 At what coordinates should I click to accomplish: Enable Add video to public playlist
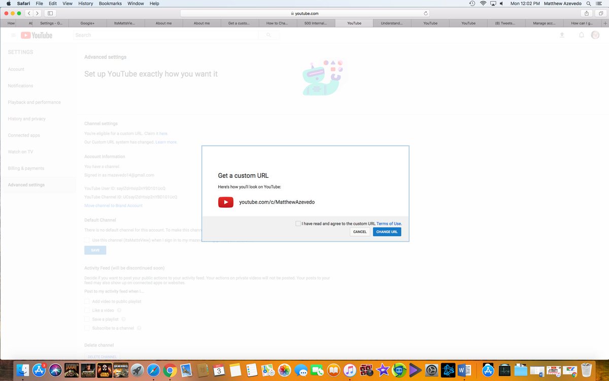coord(87,302)
